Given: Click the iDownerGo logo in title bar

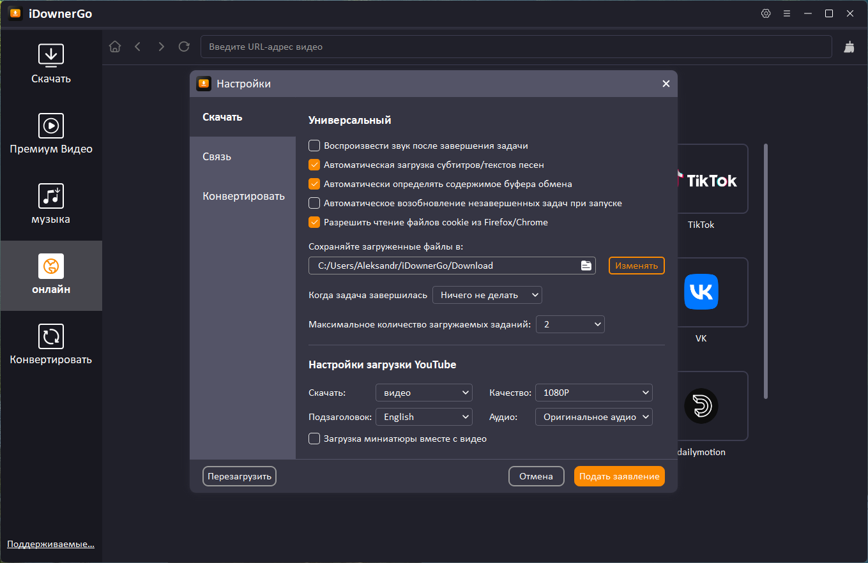Looking at the screenshot, I should 15,13.
